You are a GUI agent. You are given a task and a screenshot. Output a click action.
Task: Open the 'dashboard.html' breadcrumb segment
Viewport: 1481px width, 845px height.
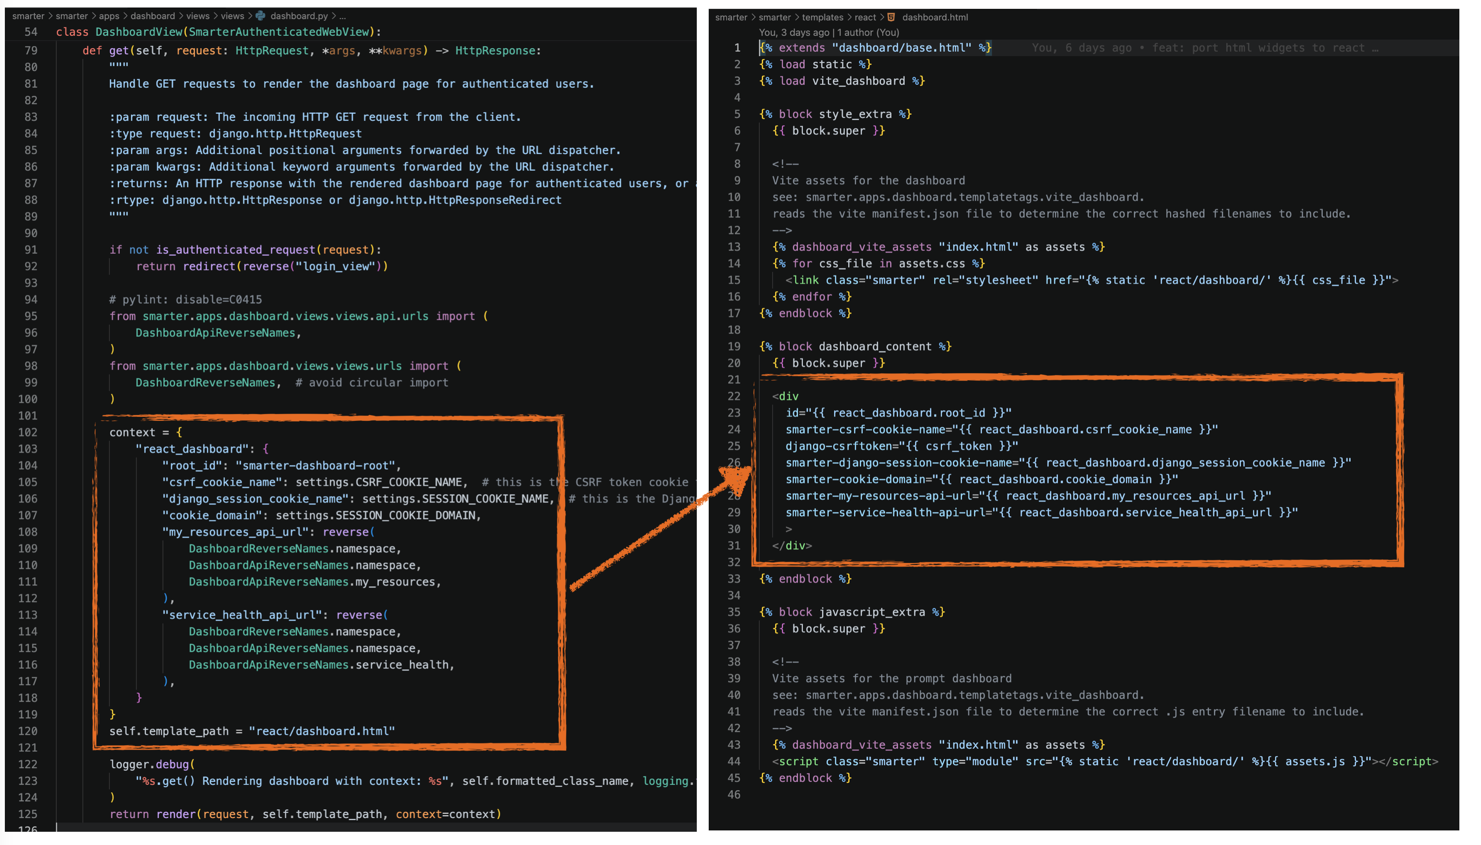934,17
